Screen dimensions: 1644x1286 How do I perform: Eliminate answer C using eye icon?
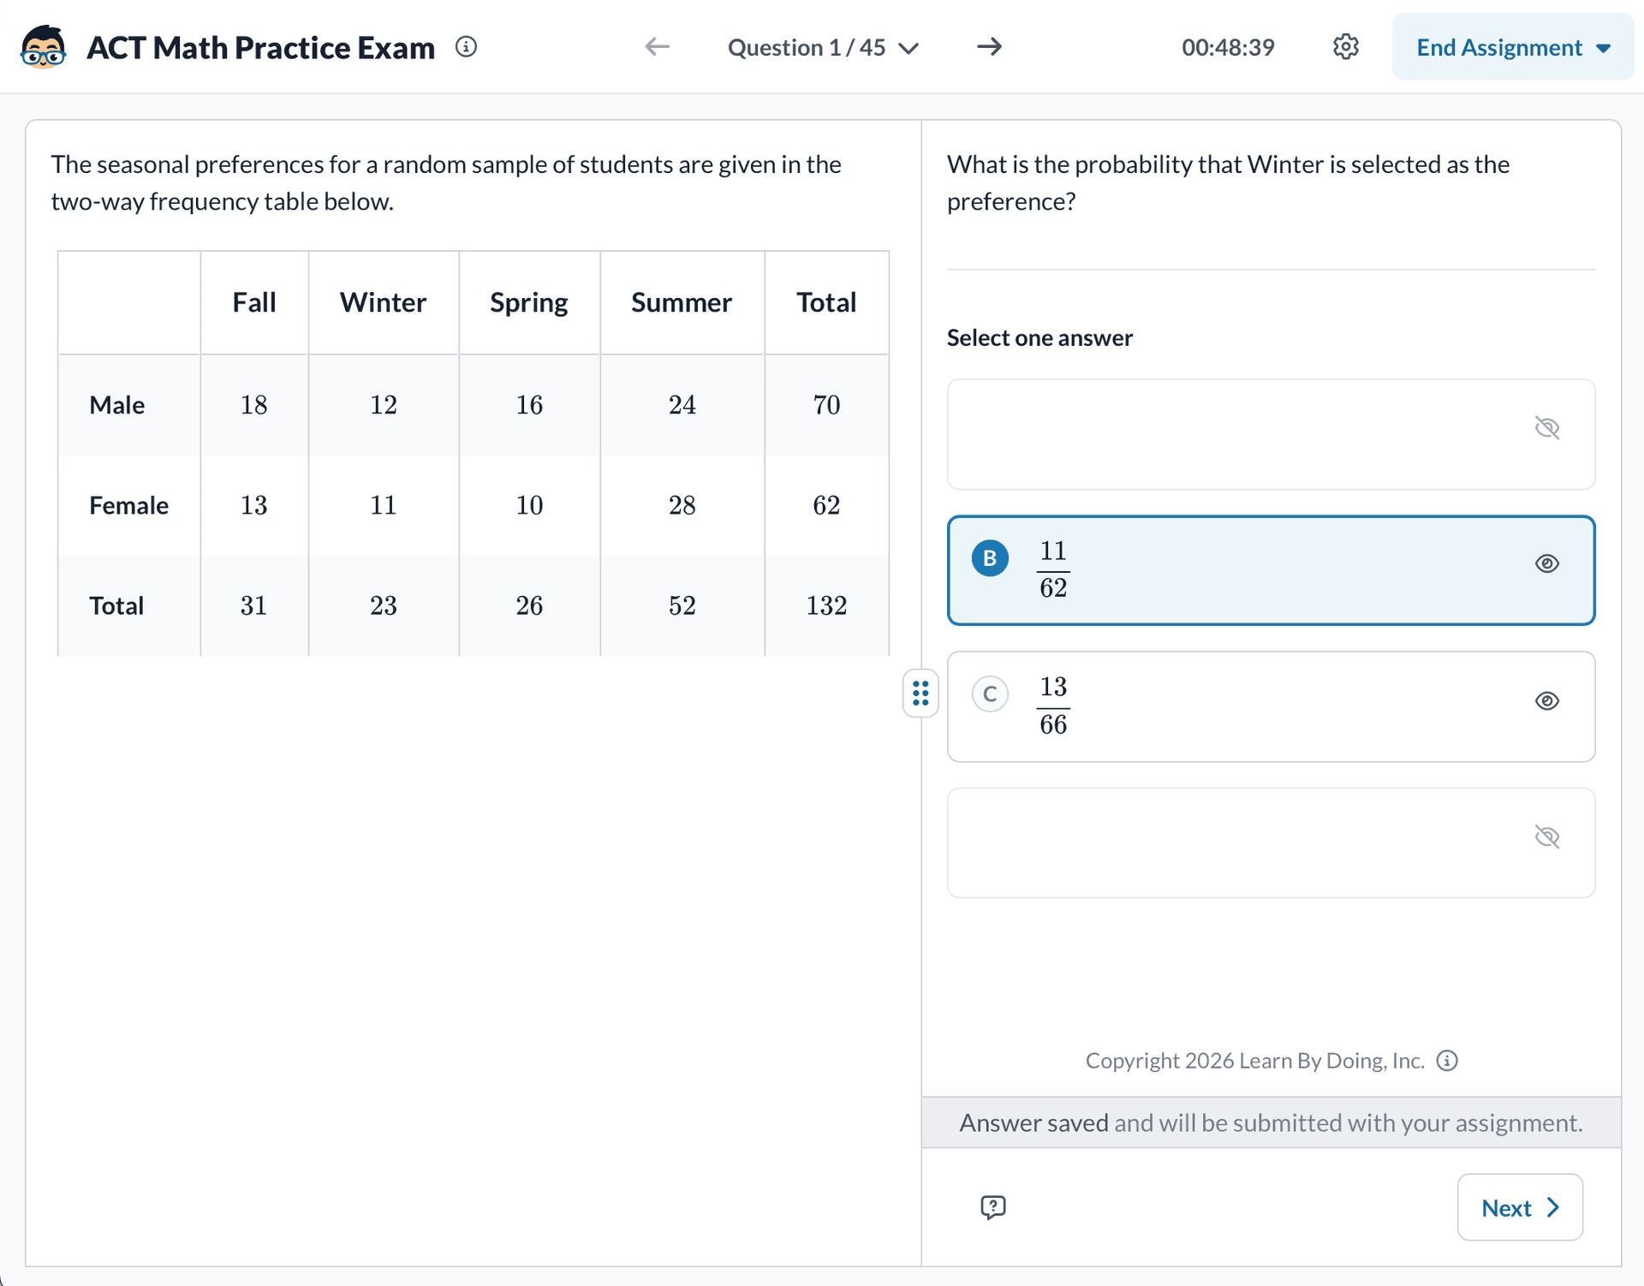coord(1546,701)
